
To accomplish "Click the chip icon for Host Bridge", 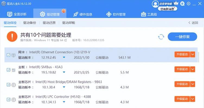I will (14, 85).
